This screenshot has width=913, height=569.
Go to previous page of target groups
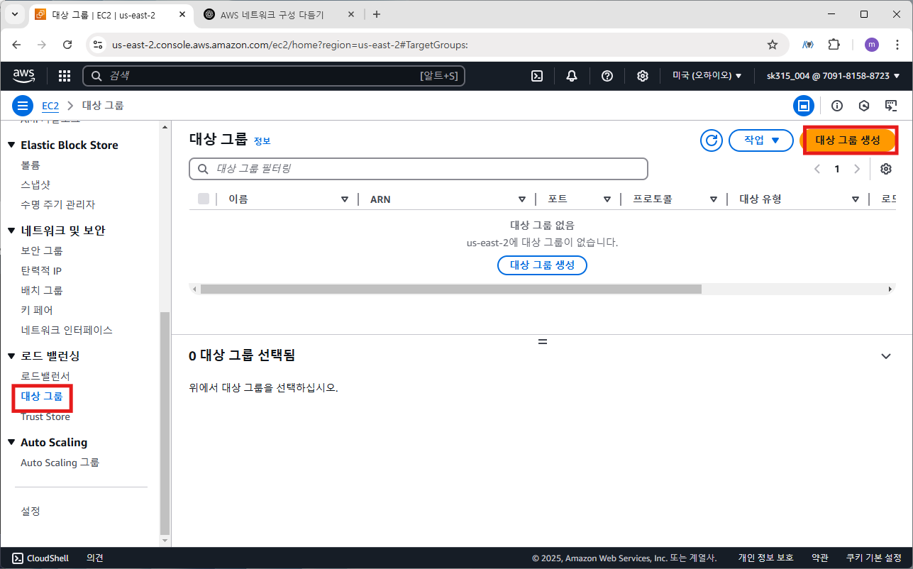click(x=817, y=169)
